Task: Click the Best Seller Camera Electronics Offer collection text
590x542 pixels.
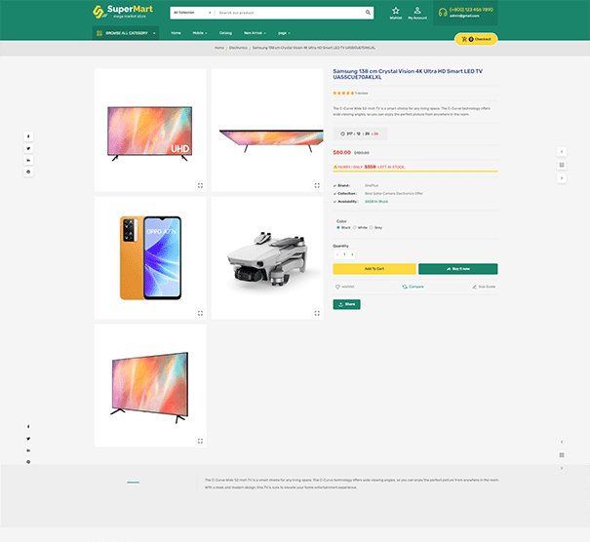Action: click(394, 193)
